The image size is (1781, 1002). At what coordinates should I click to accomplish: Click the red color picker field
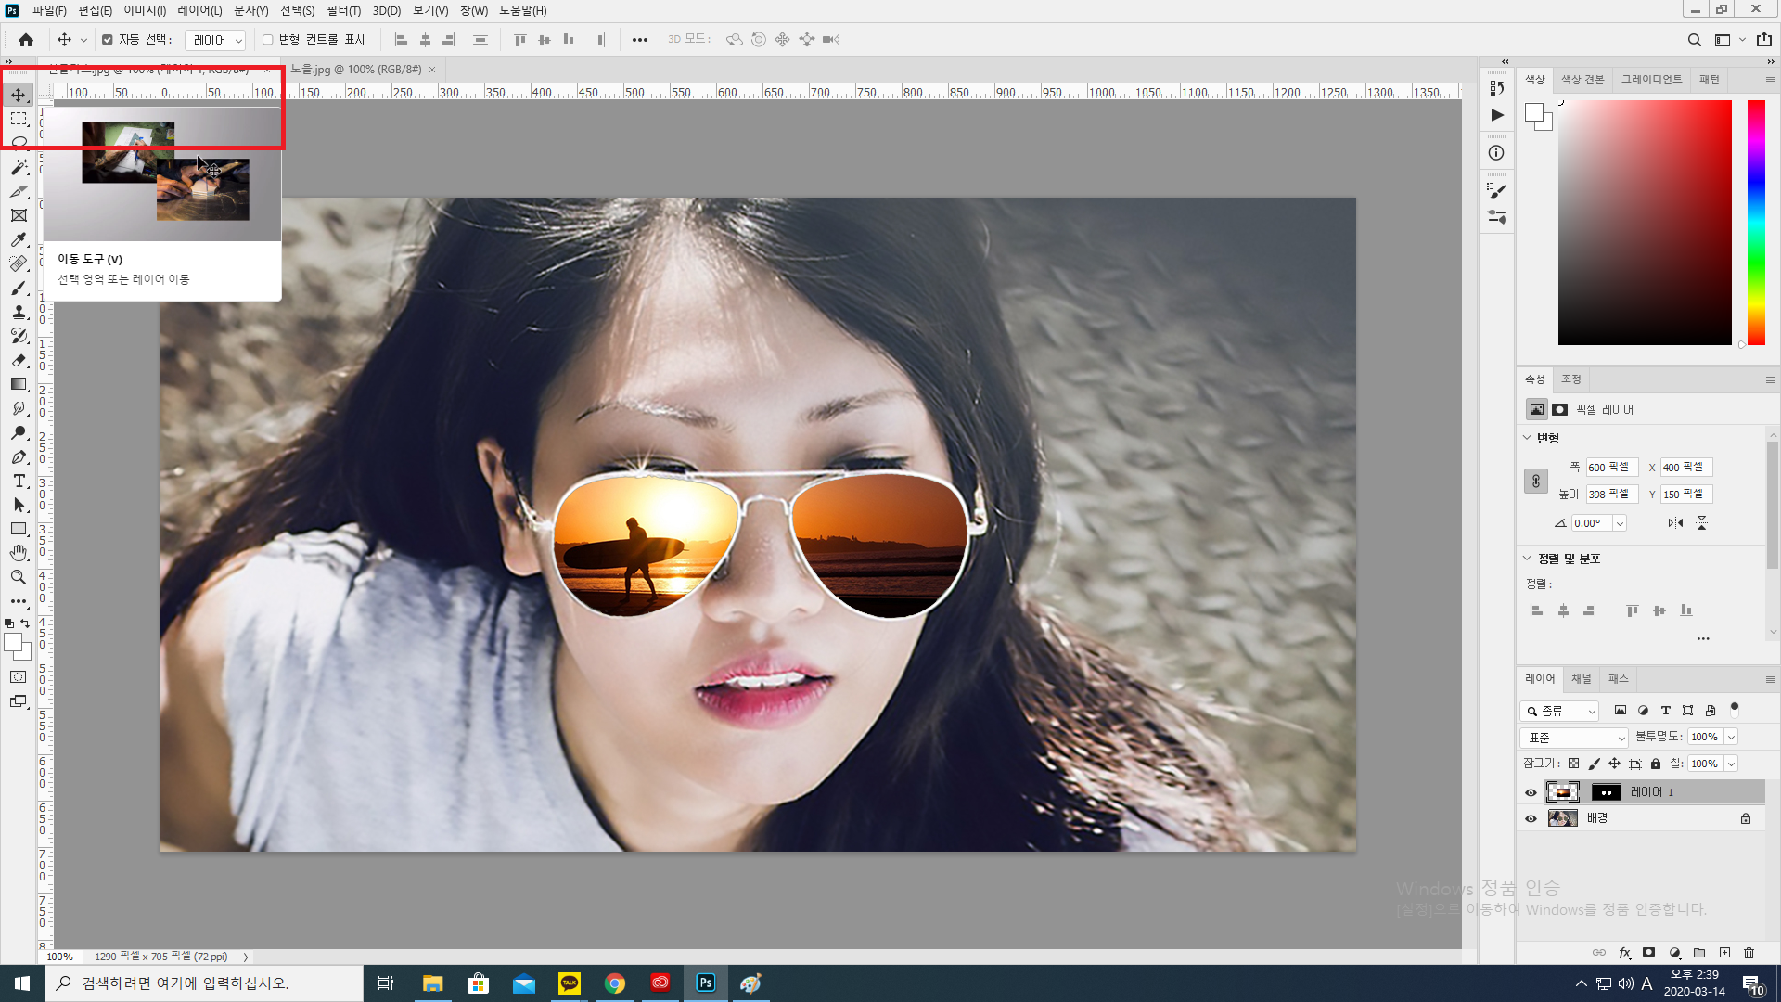point(1644,223)
